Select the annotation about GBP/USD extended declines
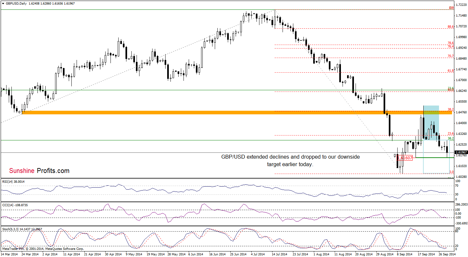Image resolution: width=468 pixels, height=257 pixels. [290, 161]
